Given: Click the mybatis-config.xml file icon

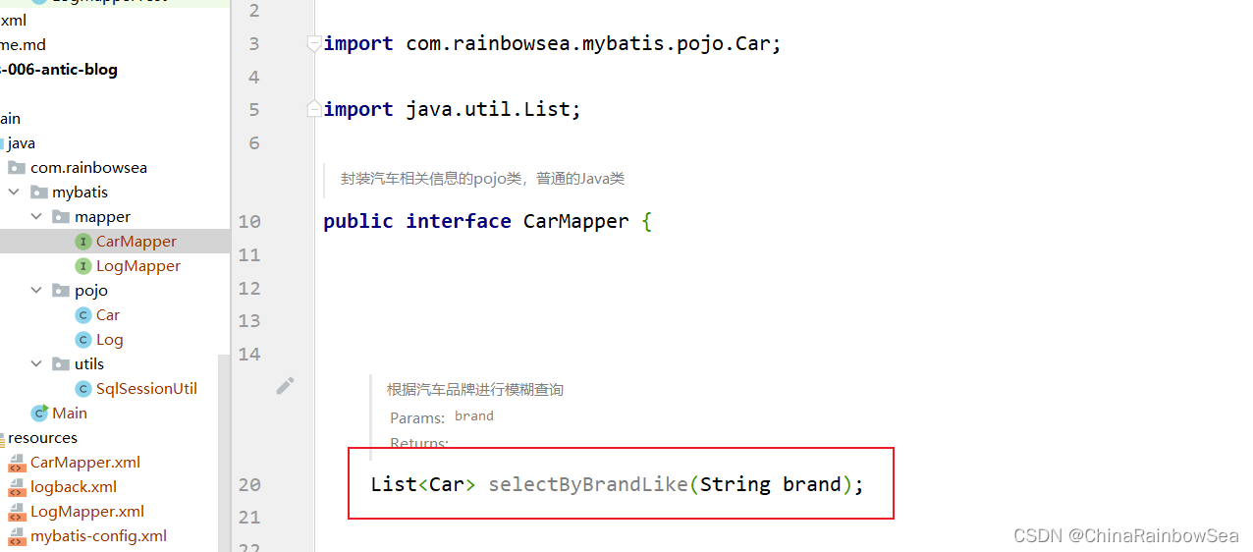Looking at the screenshot, I should click(x=17, y=536).
